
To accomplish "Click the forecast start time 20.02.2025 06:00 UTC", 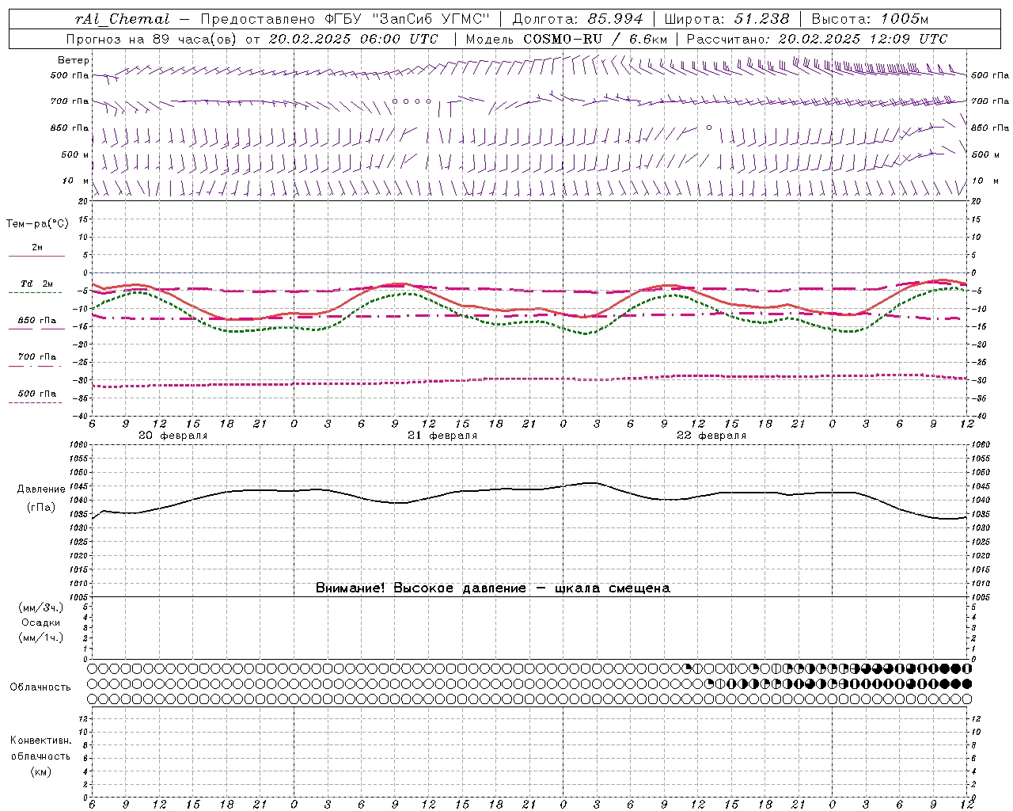I will click(353, 39).
